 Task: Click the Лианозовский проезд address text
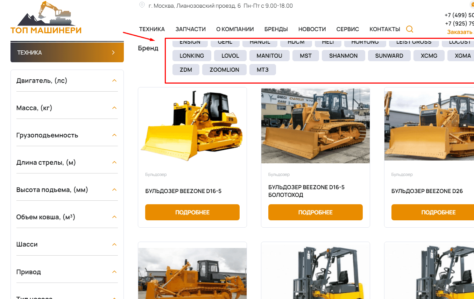pos(194,6)
